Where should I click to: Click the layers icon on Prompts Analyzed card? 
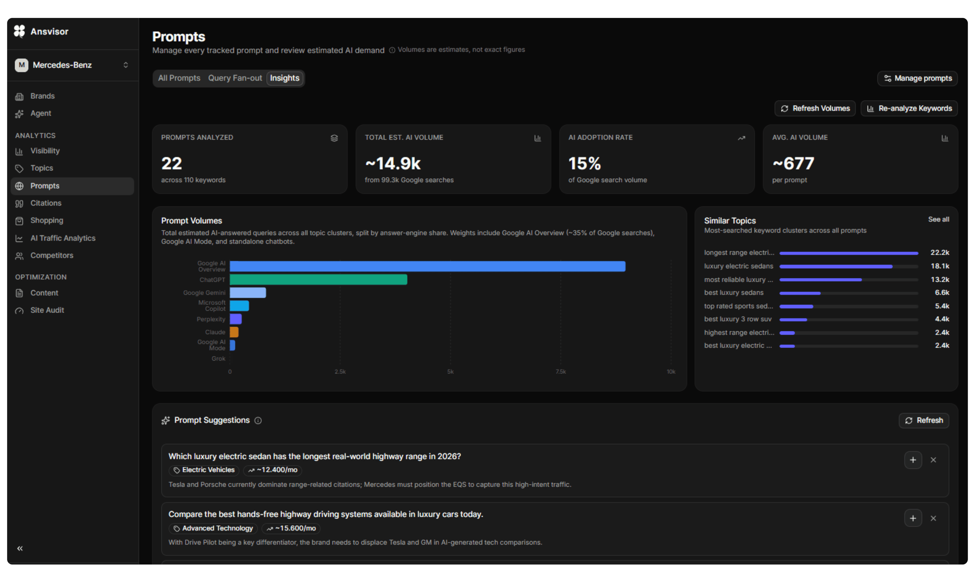(x=334, y=138)
